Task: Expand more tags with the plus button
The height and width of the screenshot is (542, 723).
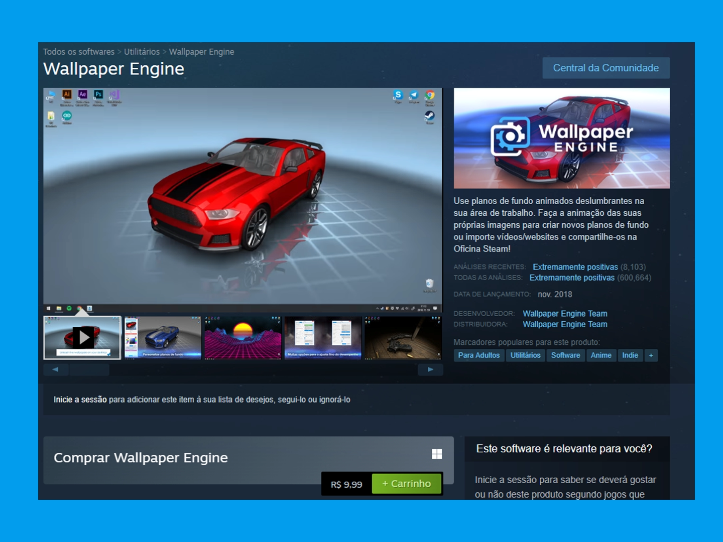Action: tap(651, 355)
